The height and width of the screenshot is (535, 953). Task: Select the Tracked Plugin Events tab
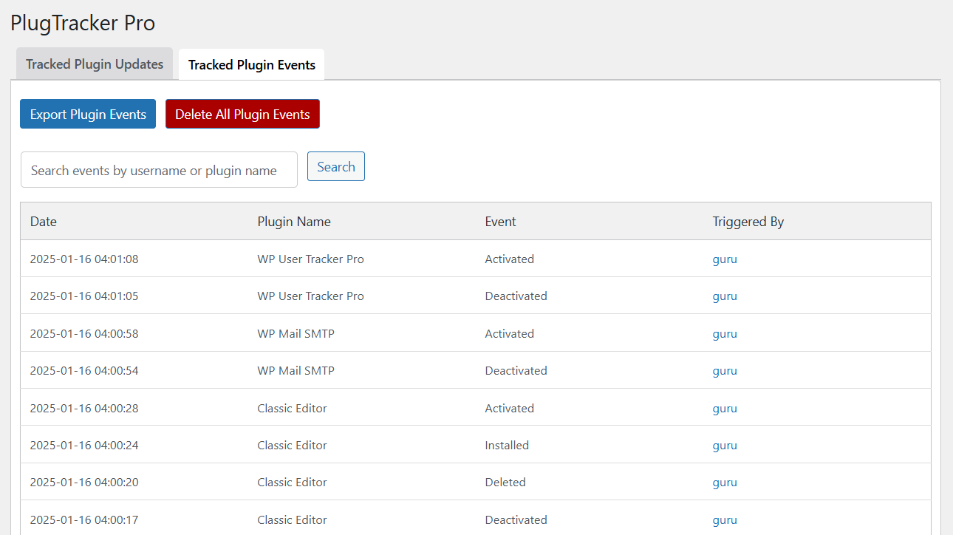tap(251, 65)
